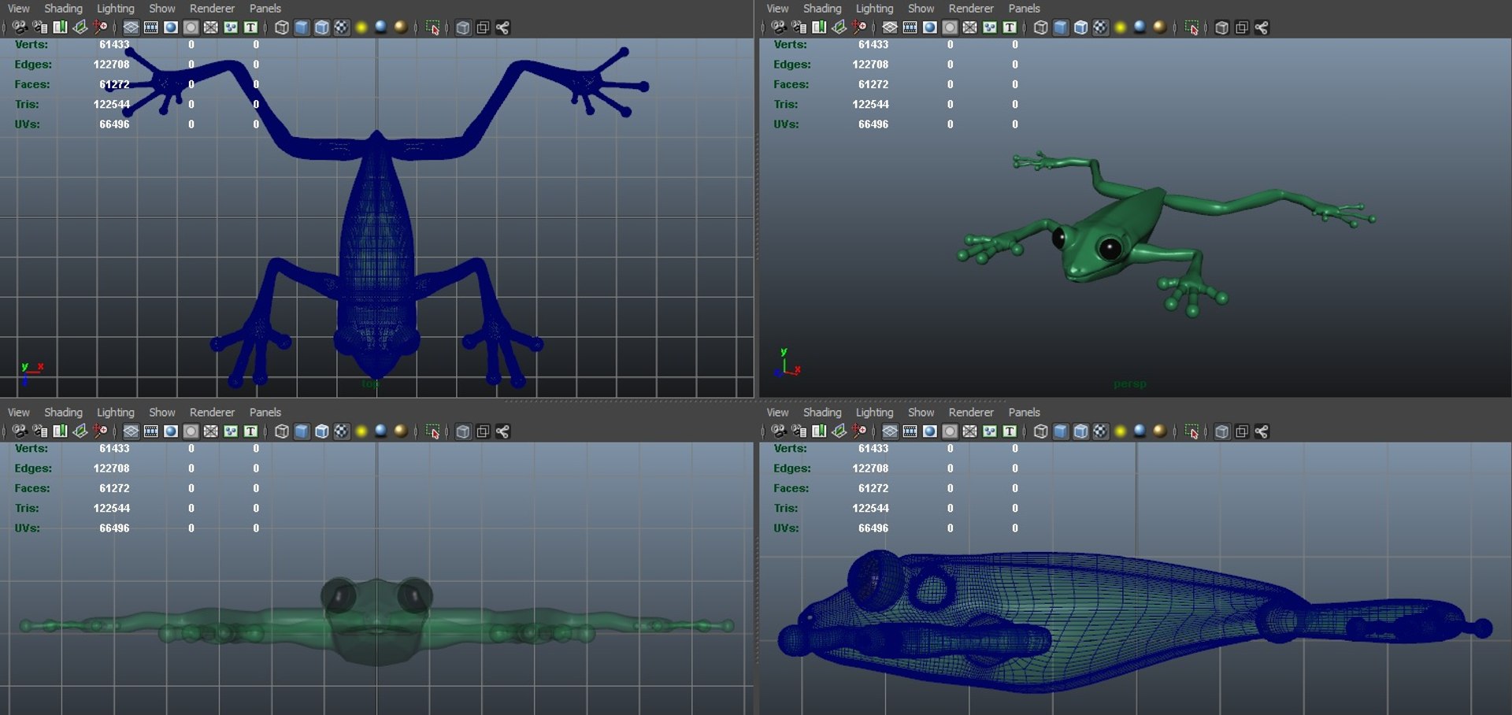This screenshot has height=715, width=1512.
Task: Toggle Gate Mask in persp panel toolbar
Action: [x=950, y=28]
